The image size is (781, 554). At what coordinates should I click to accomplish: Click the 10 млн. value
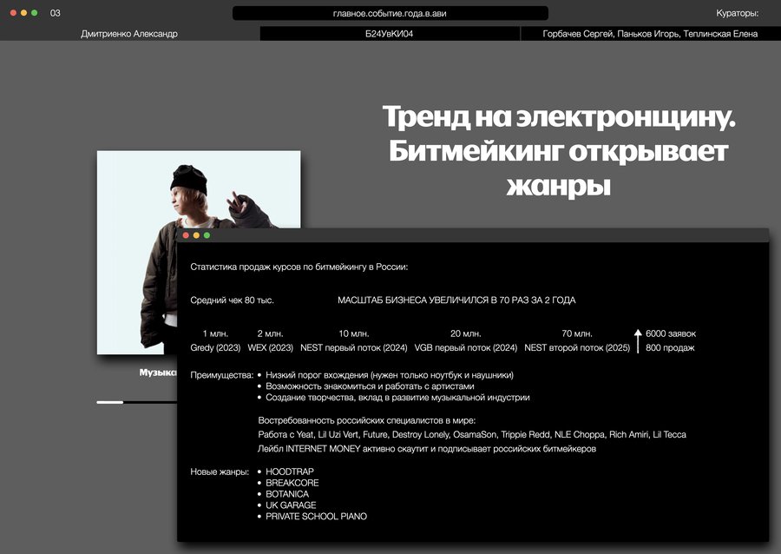click(354, 333)
